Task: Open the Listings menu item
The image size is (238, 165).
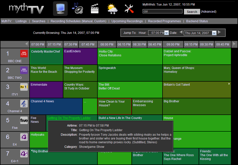Action: pyautogui.click(x=21, y=21)
